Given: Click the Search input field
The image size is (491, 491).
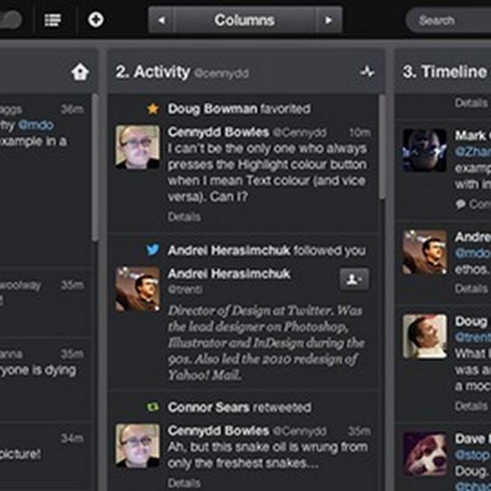Looking at the screenshot, I should pyautogui.click(x=449, y=20).
